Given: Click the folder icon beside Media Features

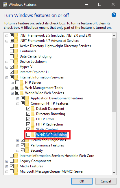Looking at the screenshot, I should pyautogui.click(x=16, y=166).
